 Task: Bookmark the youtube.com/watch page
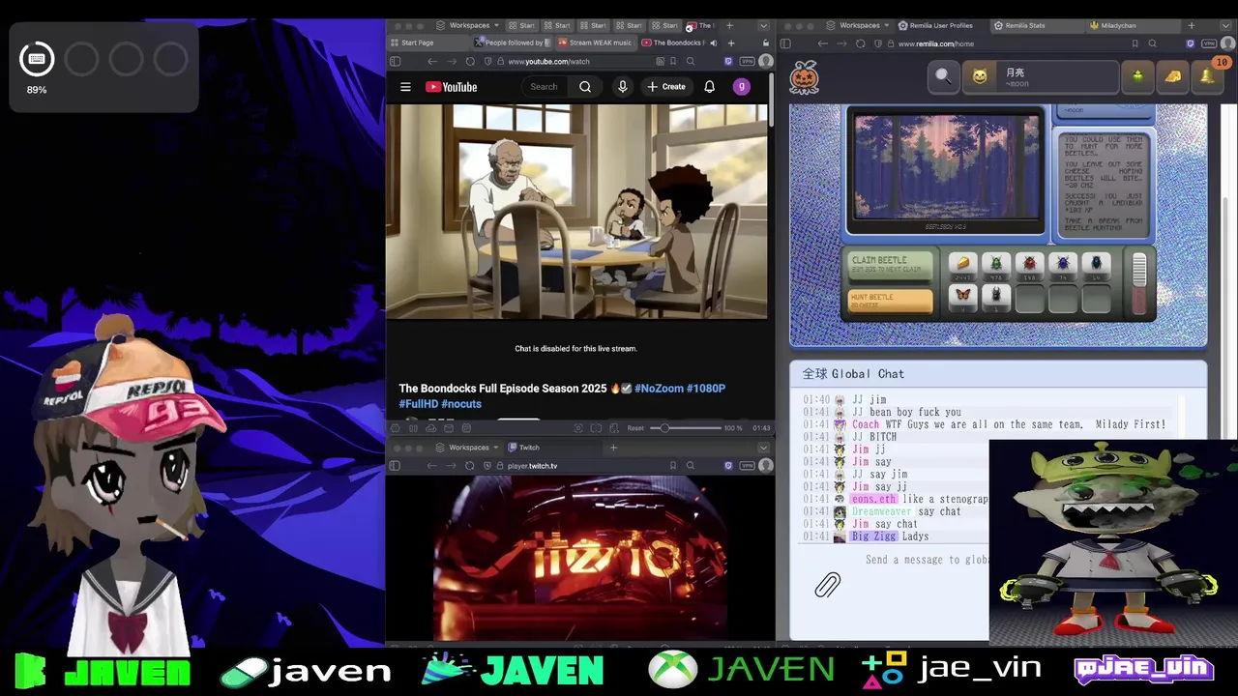click(x=672, y=61)
